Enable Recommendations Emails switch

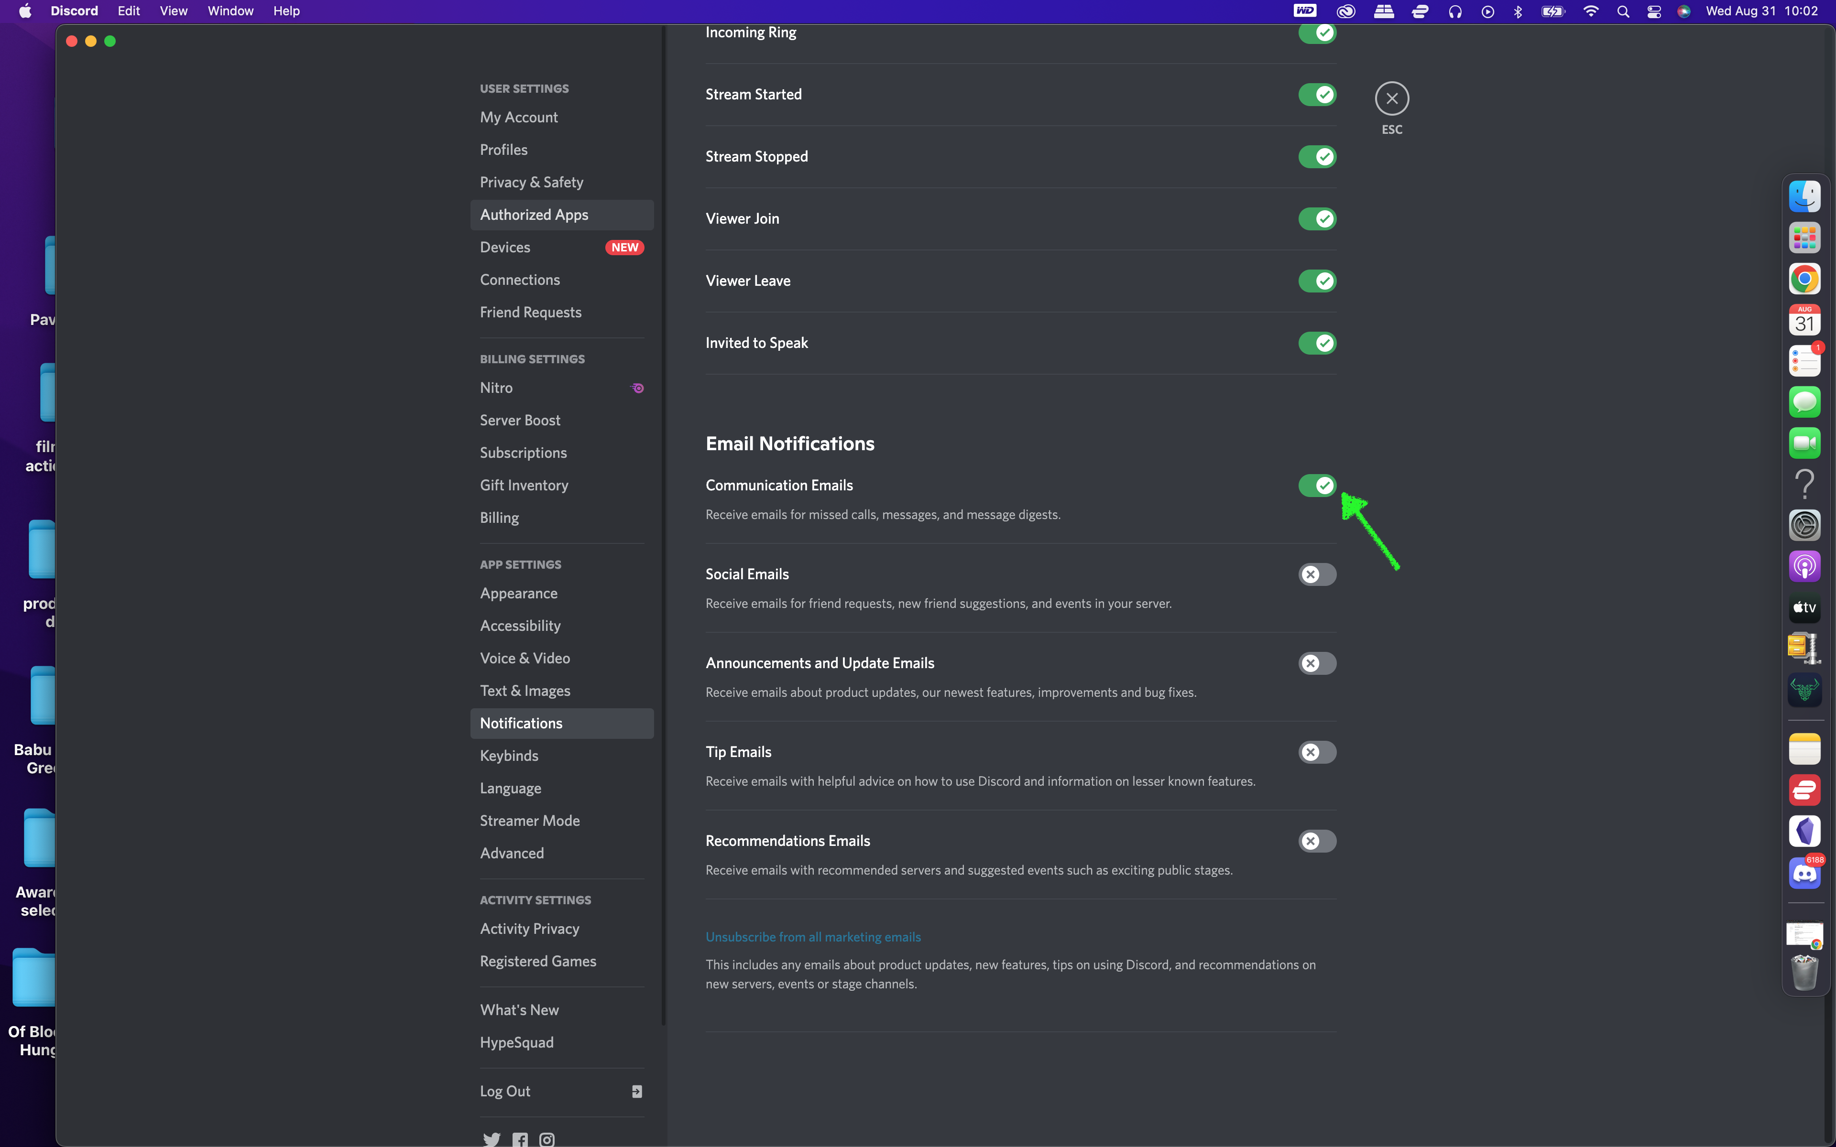click(1317, 841)
